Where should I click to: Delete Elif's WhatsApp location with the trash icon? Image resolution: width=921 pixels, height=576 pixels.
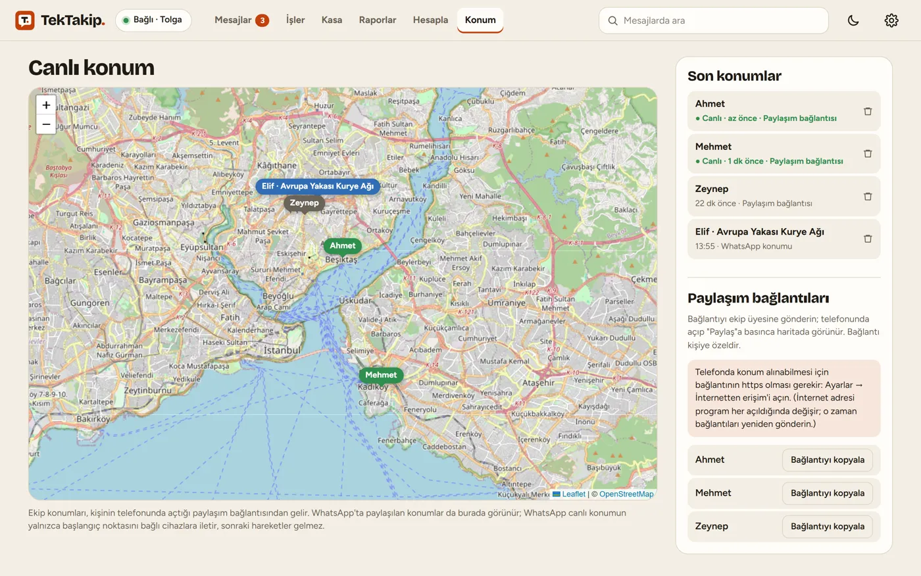click(x=868, y=239)
